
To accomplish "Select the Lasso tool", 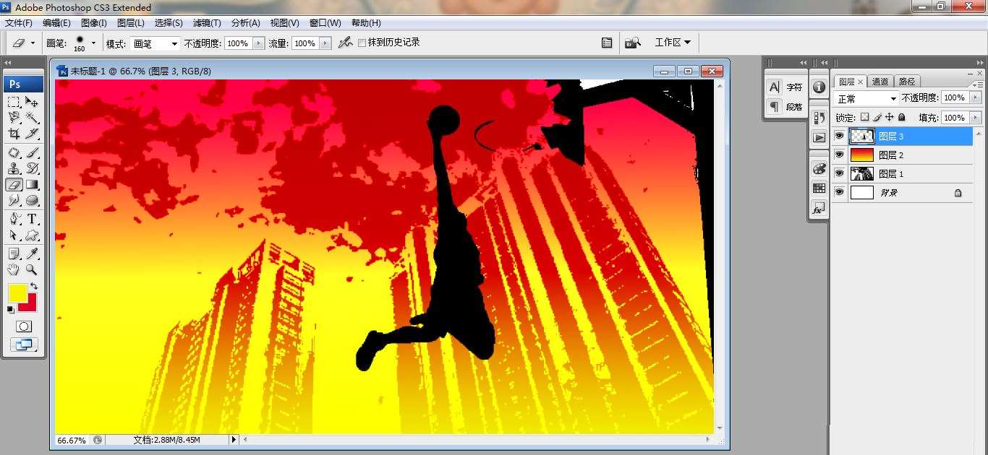I will (x=14, y=118).
